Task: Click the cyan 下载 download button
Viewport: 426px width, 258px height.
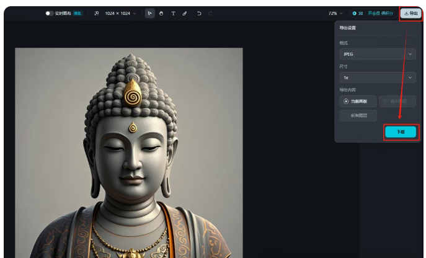Action: pyautogui.click(x=401, y=132)
